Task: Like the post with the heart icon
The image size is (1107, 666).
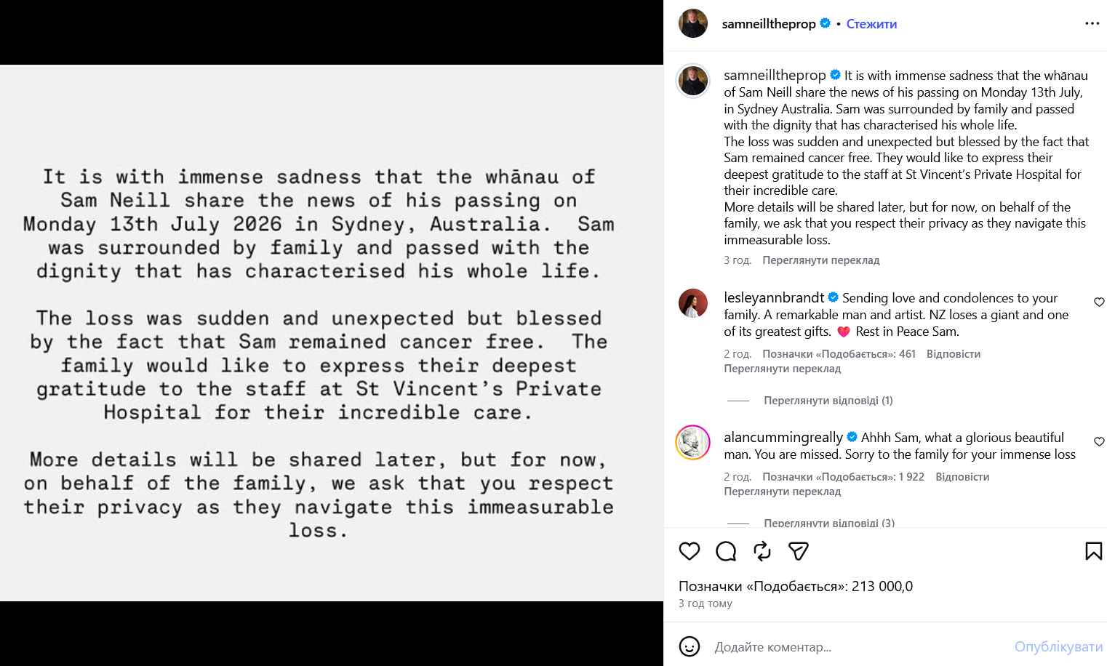Action: pos(689,551)
